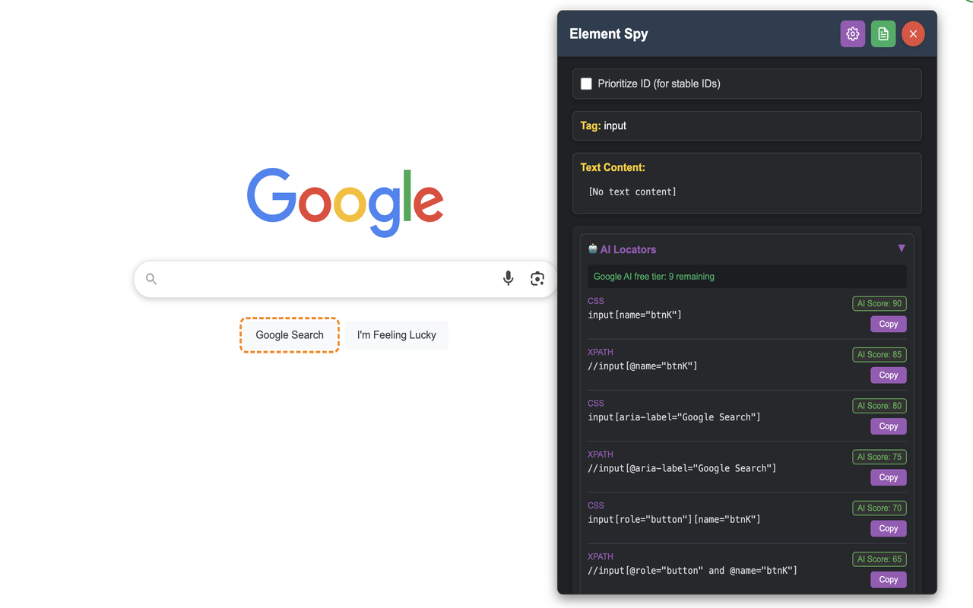The image size is (973, 608).
Task: Click the Google AI free tier notice
Action: click(746, 277)
